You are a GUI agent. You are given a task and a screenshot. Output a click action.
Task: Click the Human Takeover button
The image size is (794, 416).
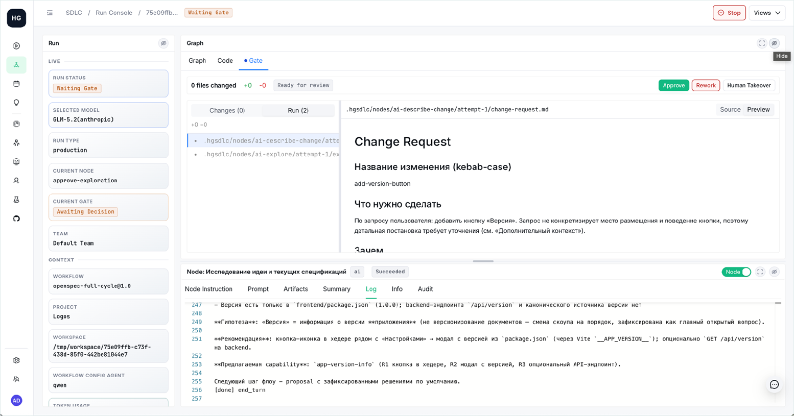(749, 85)
